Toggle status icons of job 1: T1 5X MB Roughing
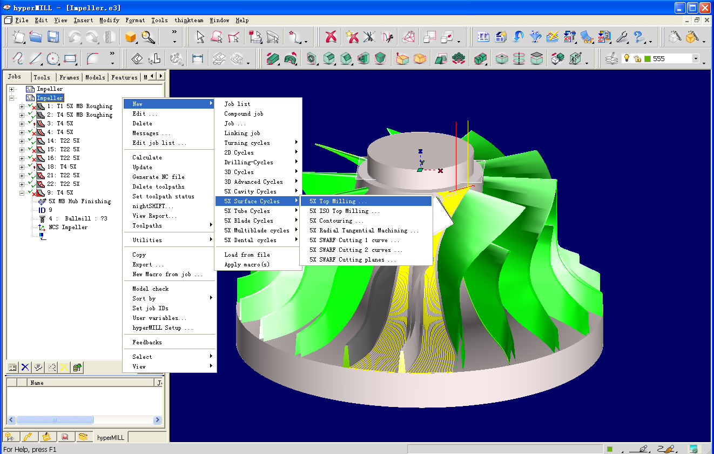714x454 pixels. click(32, 106)
